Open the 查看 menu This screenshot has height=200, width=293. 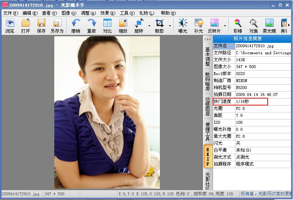coord(50,13)
